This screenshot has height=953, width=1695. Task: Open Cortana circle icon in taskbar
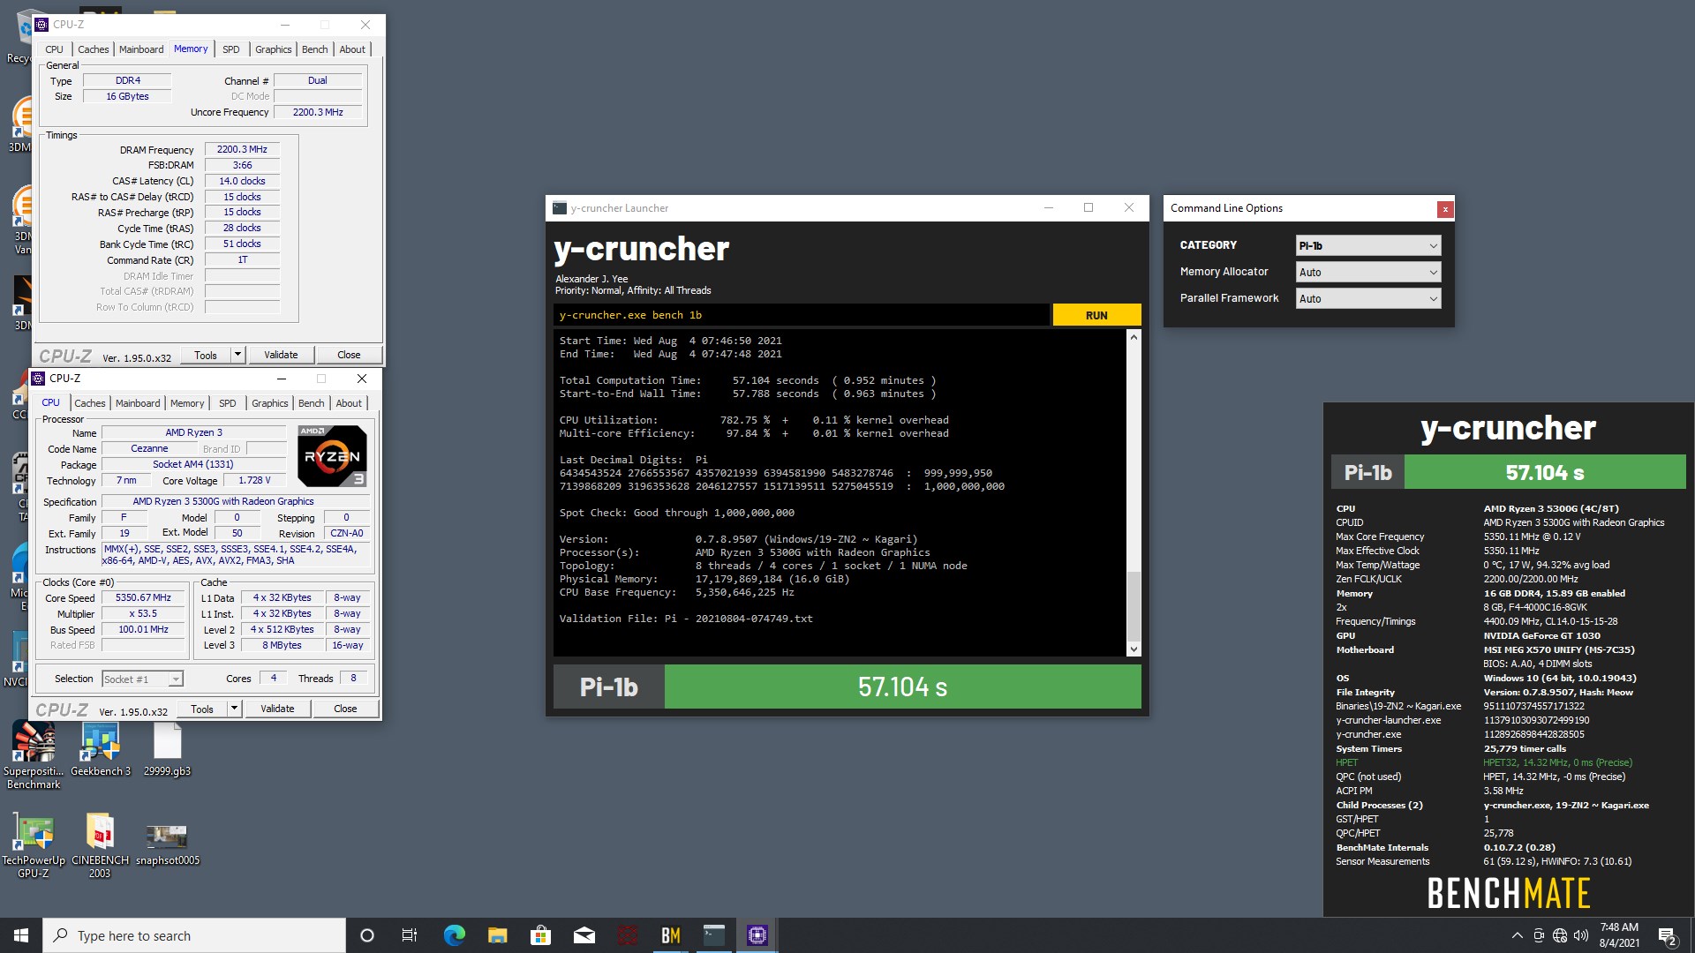click(367, 935)
